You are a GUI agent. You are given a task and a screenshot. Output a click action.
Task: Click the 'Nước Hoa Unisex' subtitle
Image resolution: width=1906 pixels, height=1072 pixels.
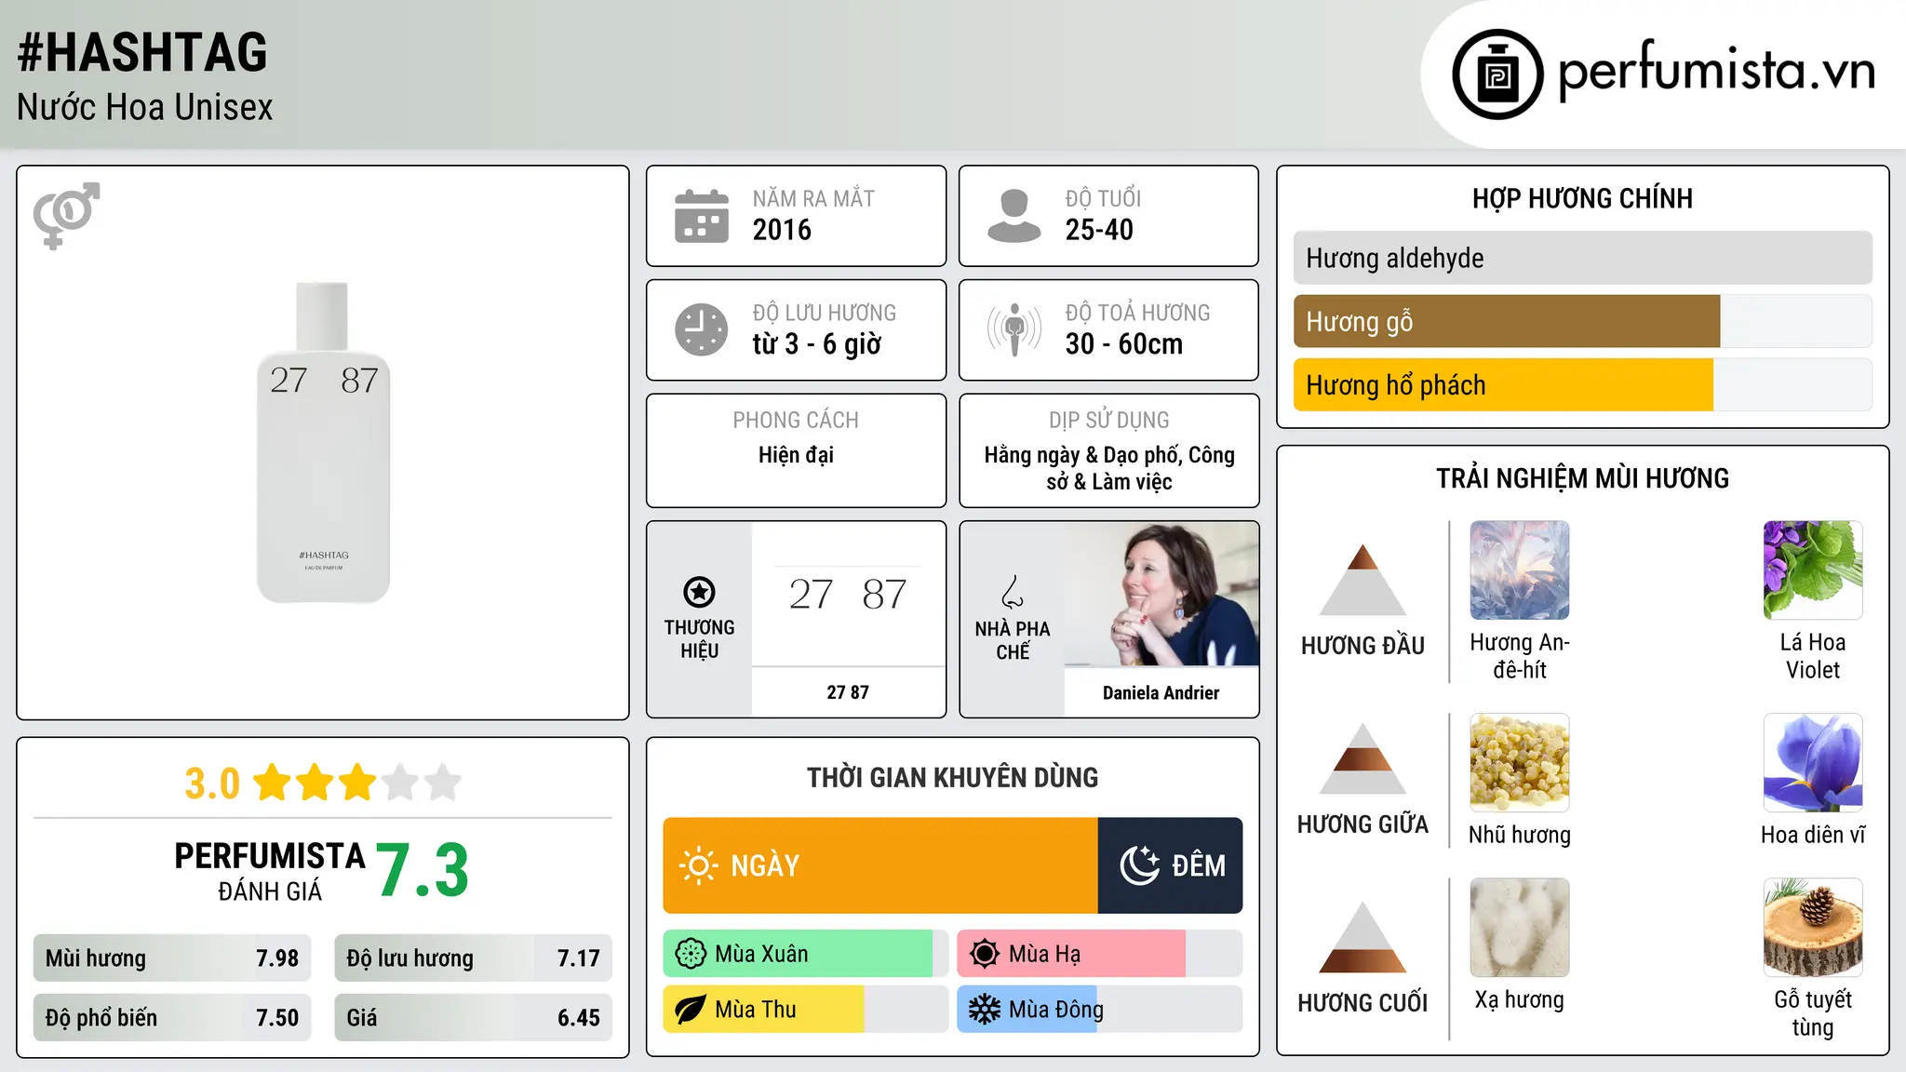coord(145,108)
